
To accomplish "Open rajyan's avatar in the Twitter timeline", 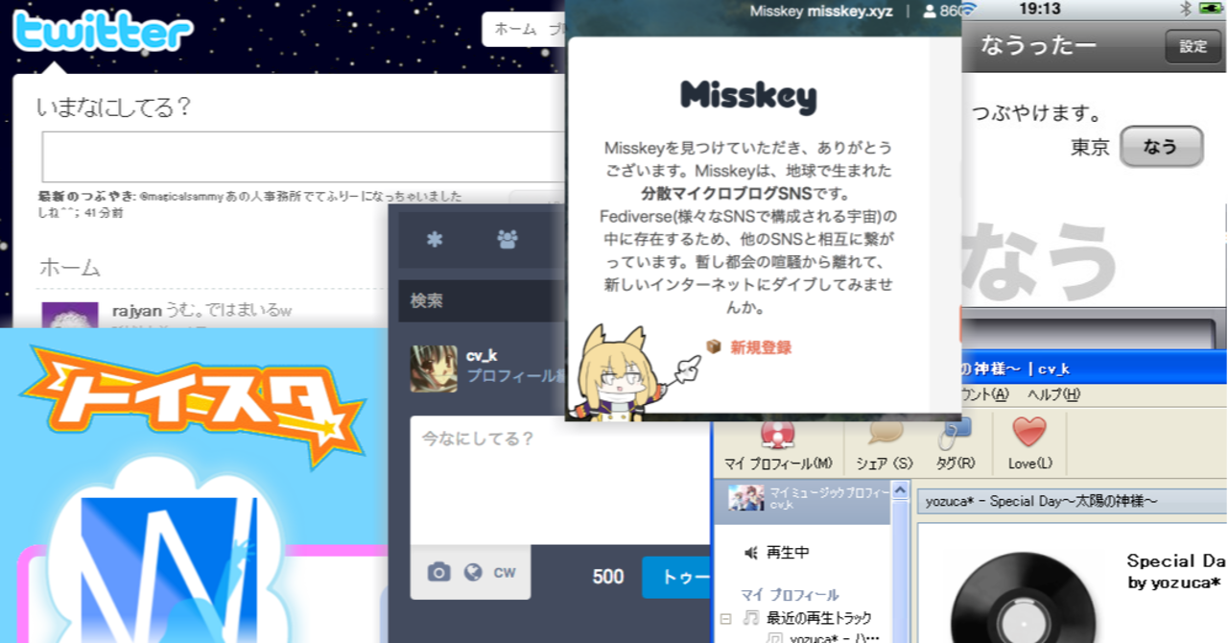I will pyautogui.click(x=70, y=315).
